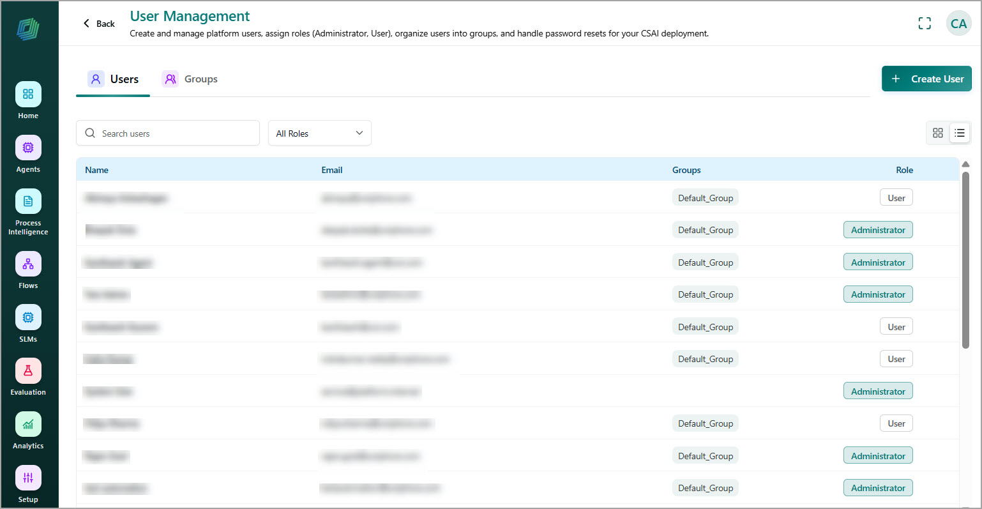This screenshot has width=982, height=509.
Task: Open the Setup sliders icon
Action: (x=28, y=478)
